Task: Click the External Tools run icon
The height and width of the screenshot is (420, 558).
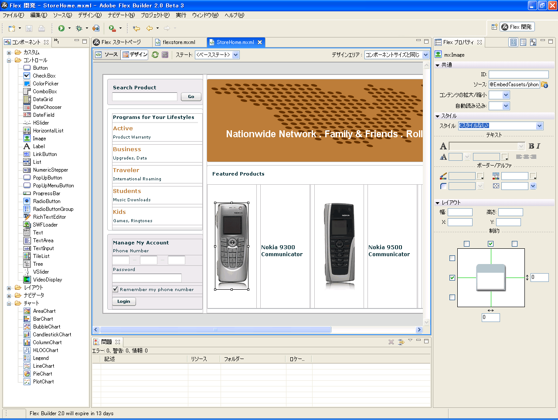Action: coord(112,28)
